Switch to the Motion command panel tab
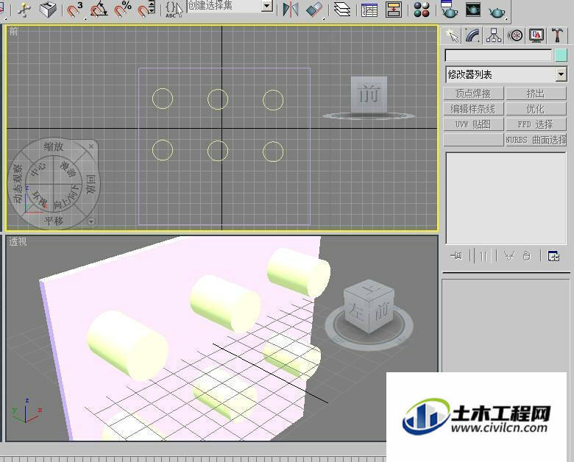The height and width of the screenshot is (462, 574). pos(515,35)
